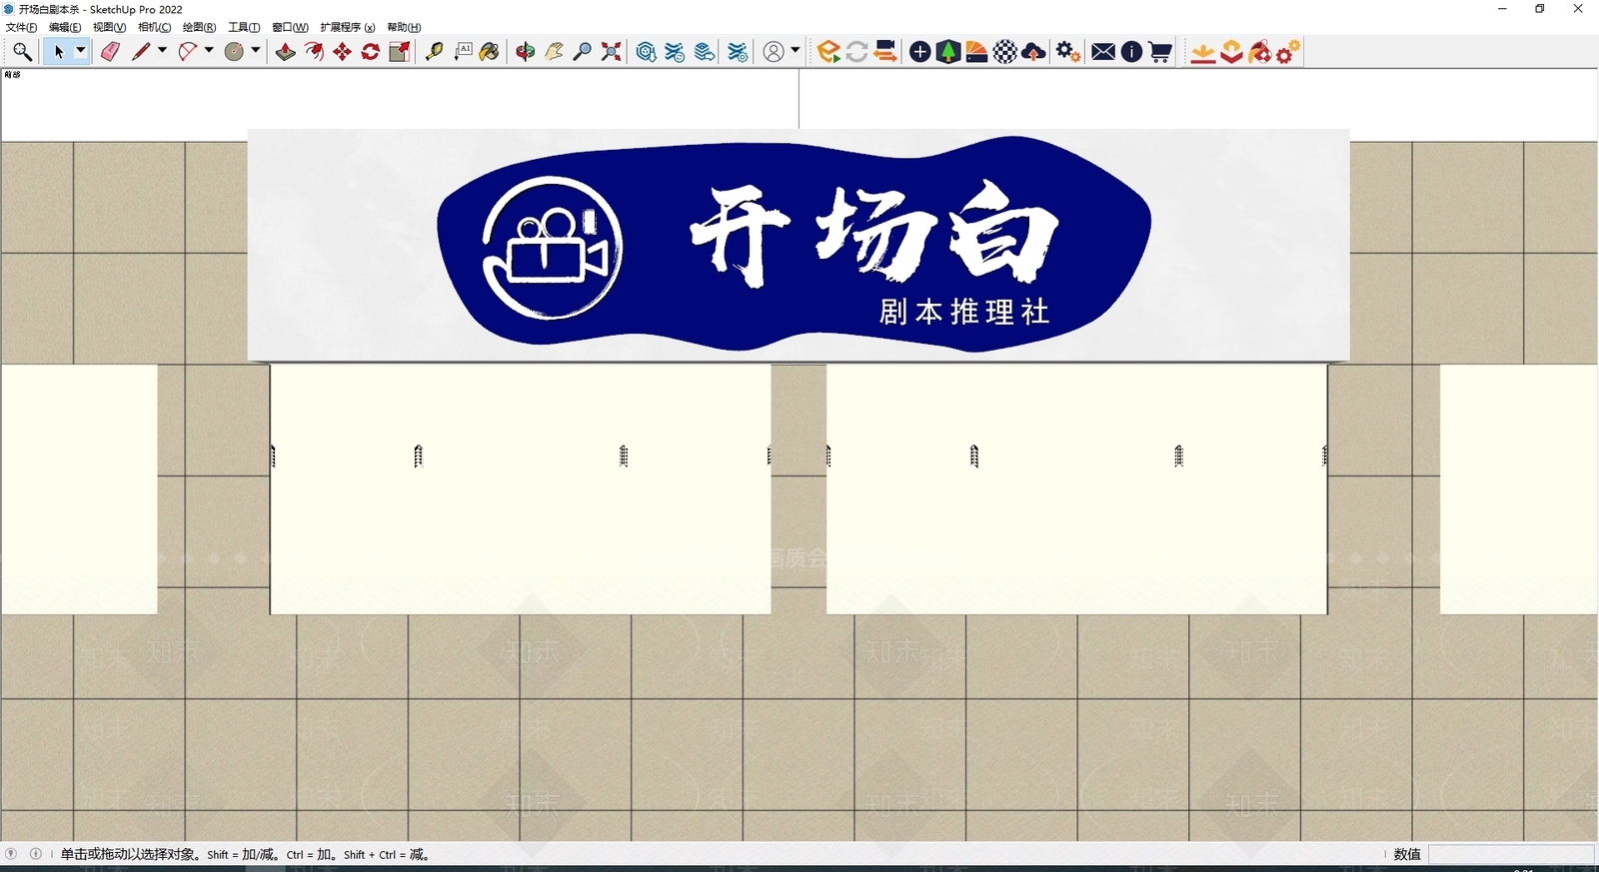Expand the user account dropdown arrow
1599x872 pixels.
796,51
